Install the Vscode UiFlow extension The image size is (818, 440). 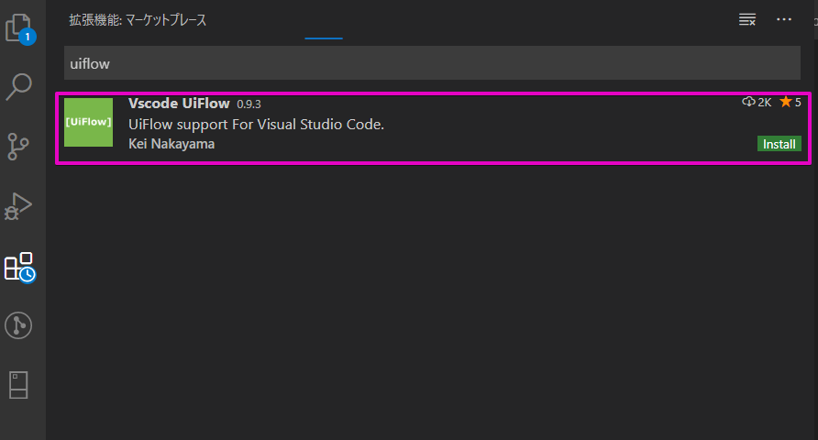pyautogui.click(x=779, y=144)
